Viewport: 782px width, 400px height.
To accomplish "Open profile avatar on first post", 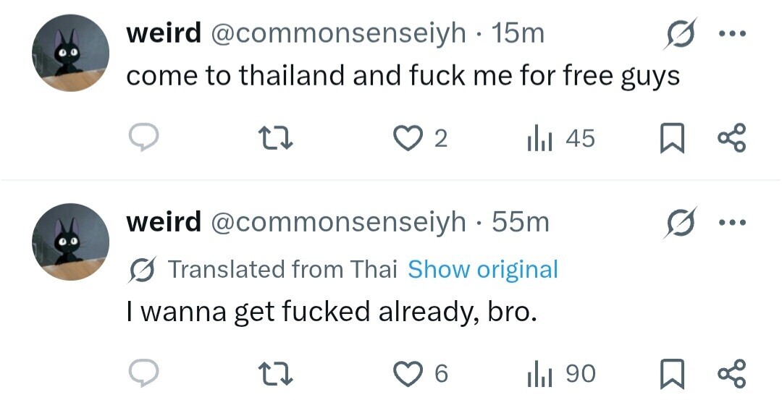I will [70, 54].
